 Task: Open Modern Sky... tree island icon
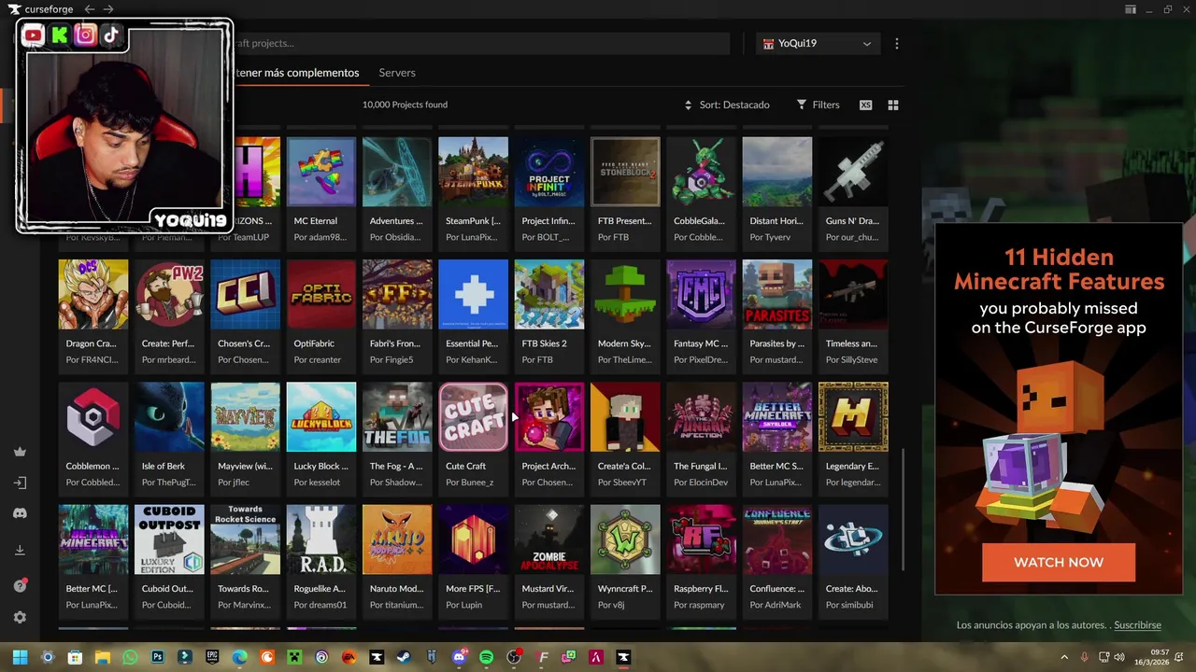pos(625,294)
